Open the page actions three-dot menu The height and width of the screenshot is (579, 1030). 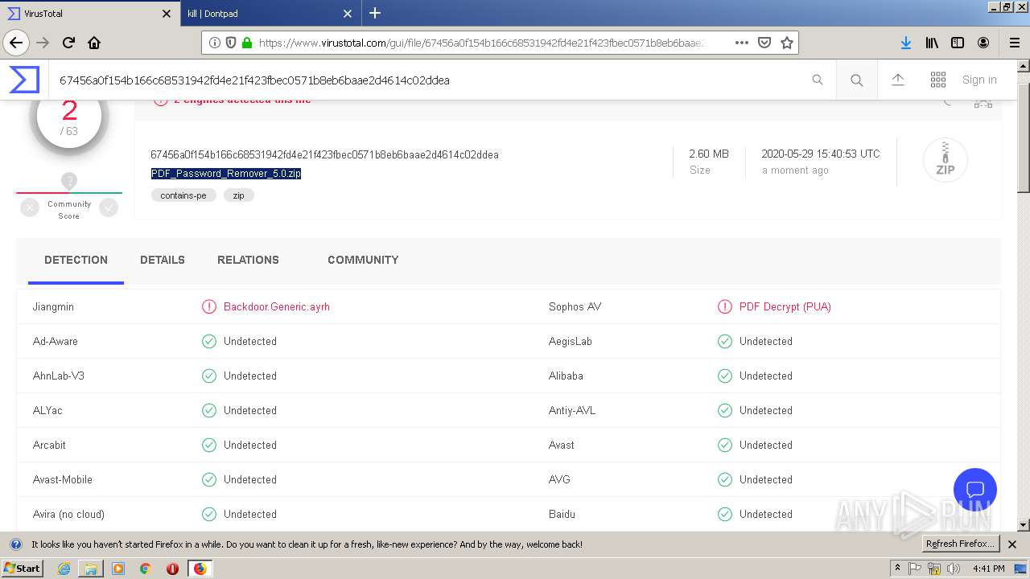[x=742, y=43]
